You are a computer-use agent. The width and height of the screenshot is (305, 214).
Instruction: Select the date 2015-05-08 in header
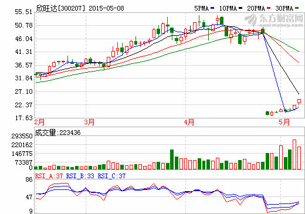tap(106, 8)
